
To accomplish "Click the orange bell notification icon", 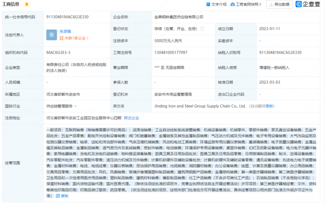I will (x=27, y=4).
